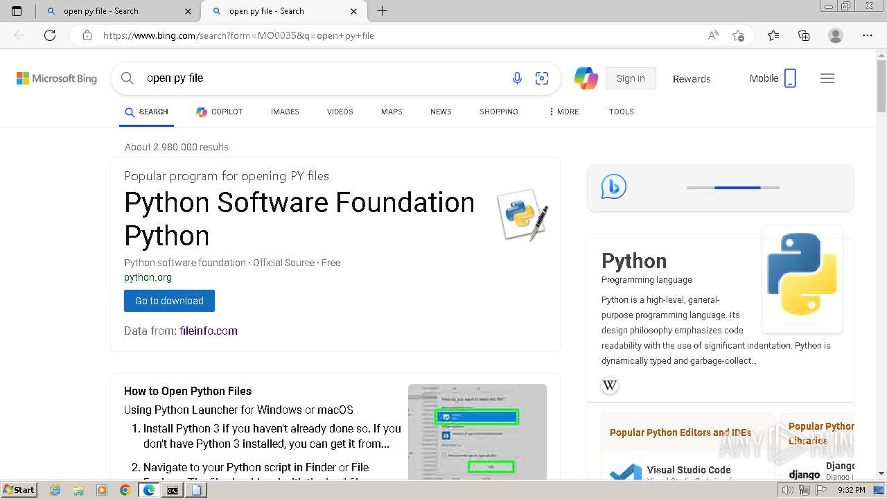Open Chrome from taskbar
The height and width of the screenshot is (499, 887).
click(125, 490)
